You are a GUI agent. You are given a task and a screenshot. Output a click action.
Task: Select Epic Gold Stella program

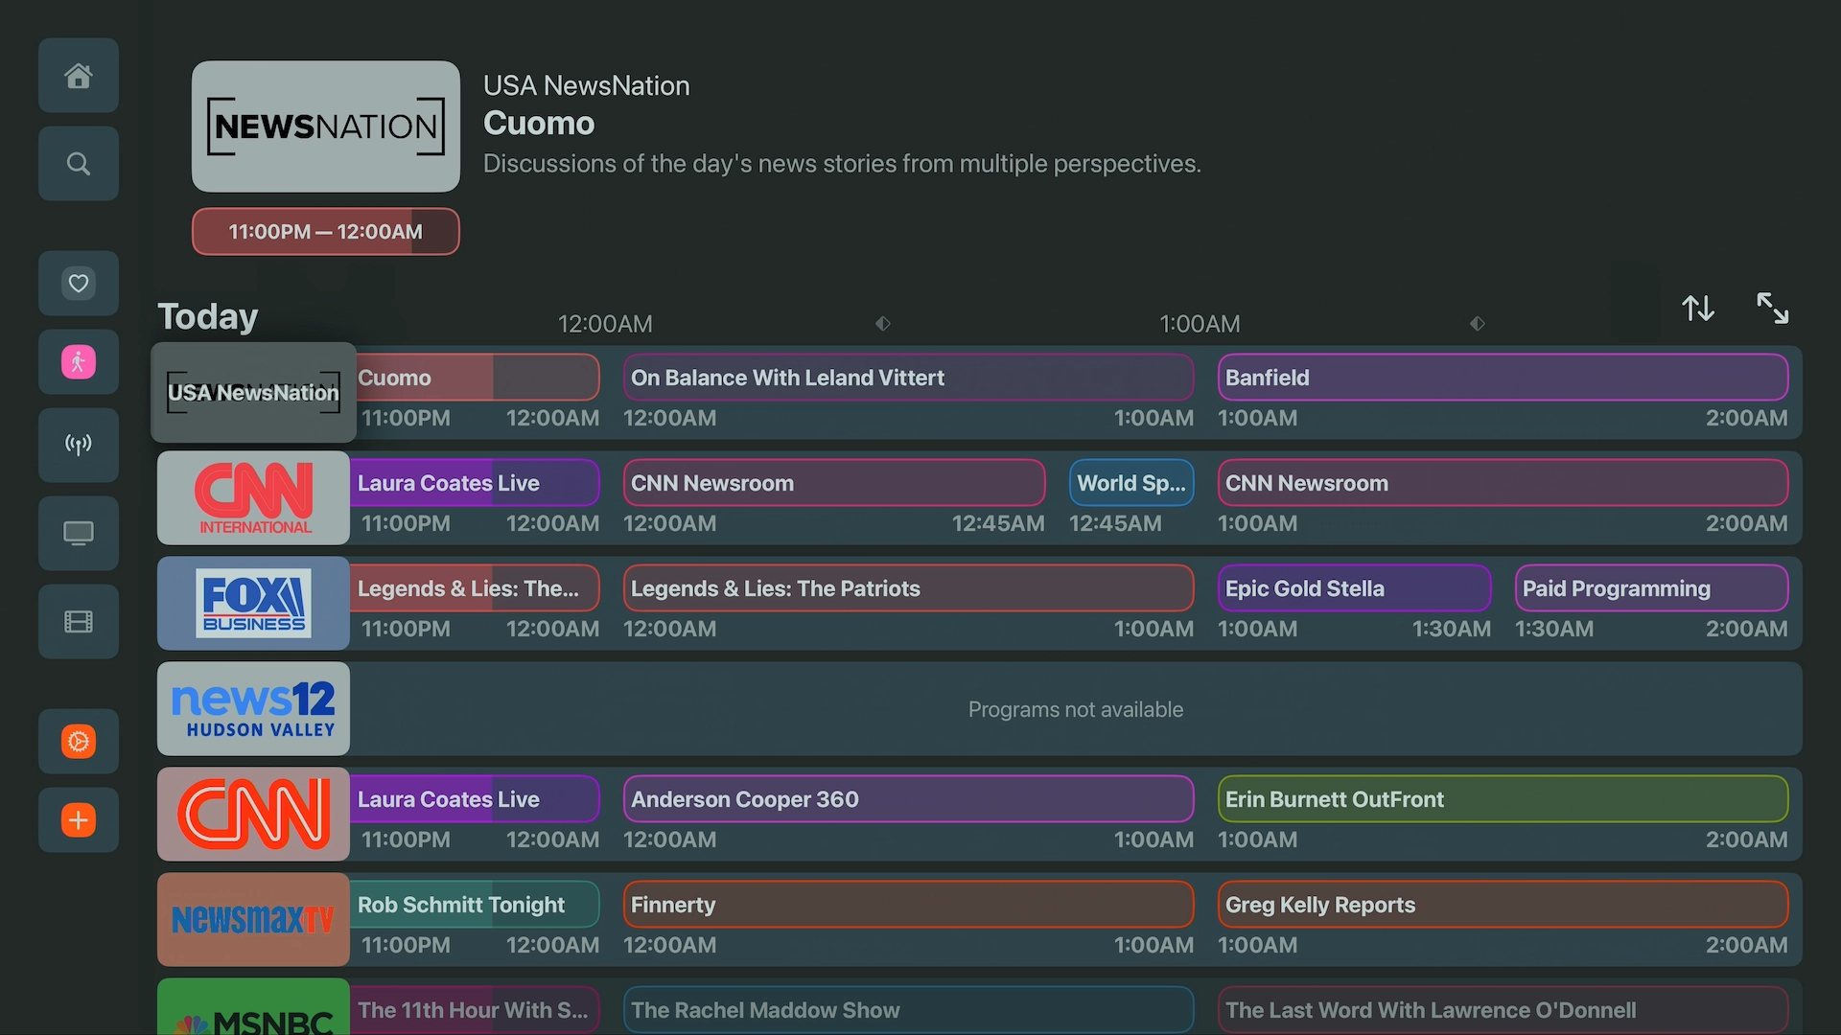[x=1355, y=588]
